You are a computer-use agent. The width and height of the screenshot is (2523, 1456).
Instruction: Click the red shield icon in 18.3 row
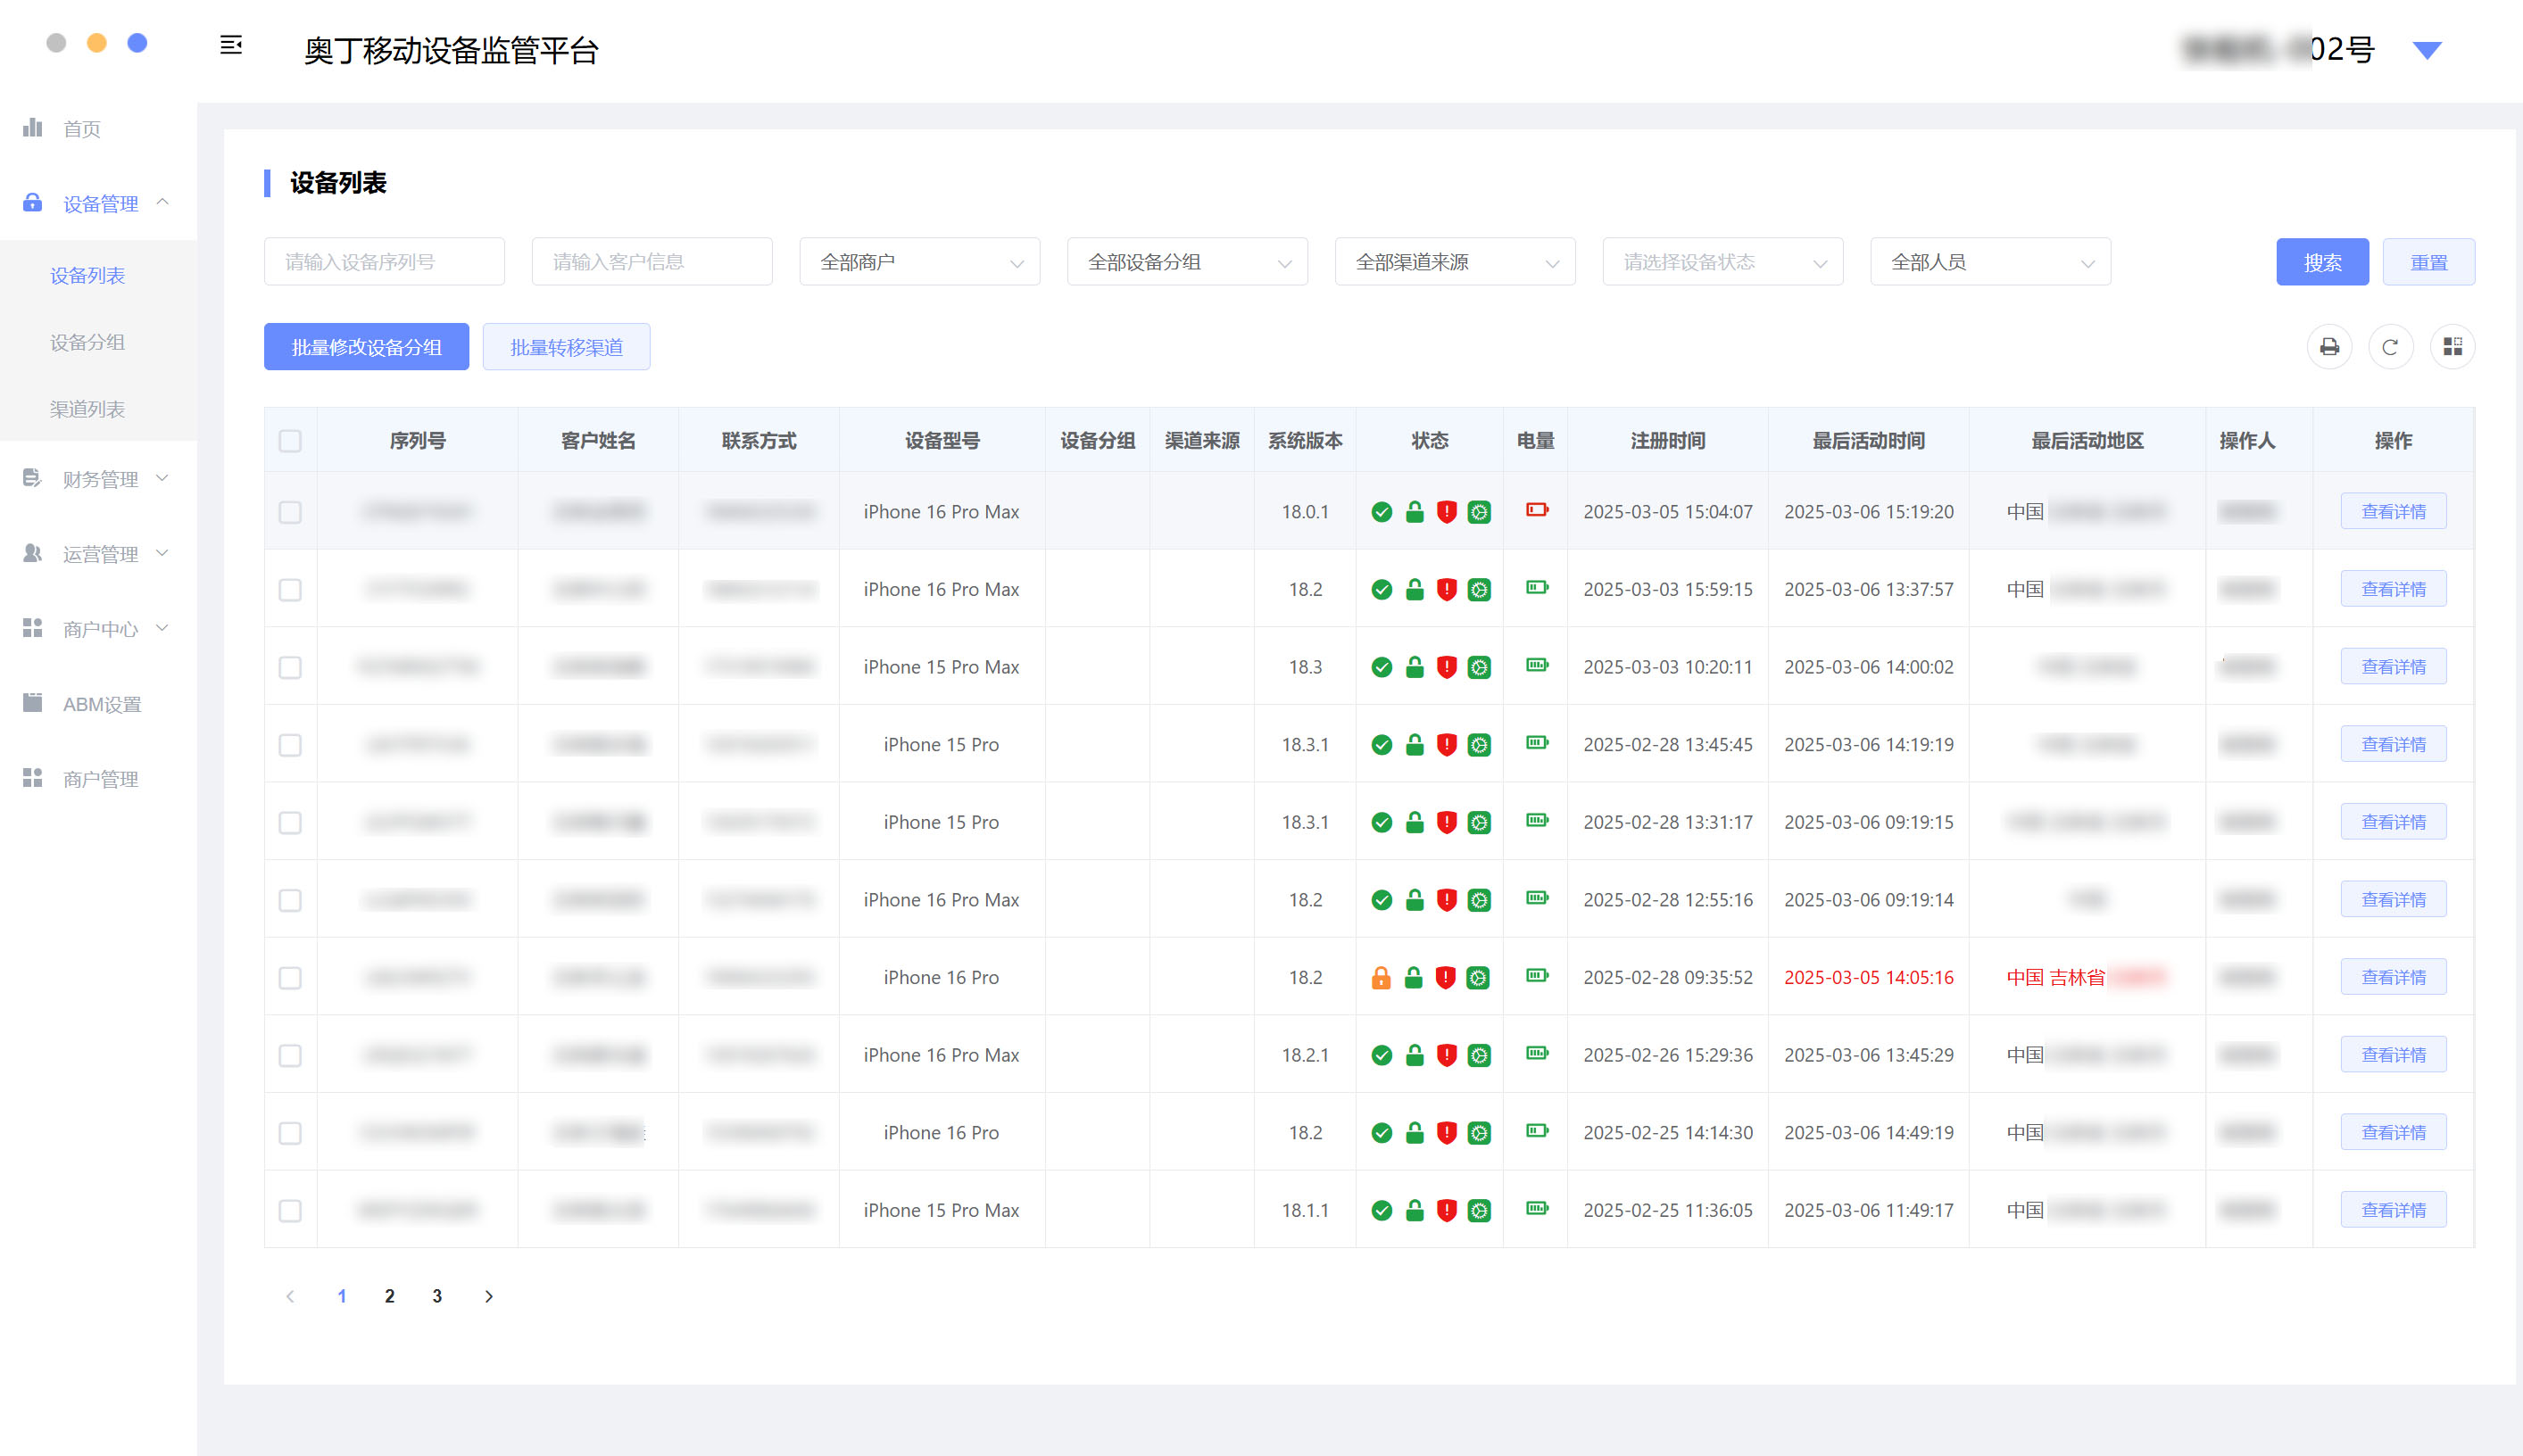pos(1447,667)
